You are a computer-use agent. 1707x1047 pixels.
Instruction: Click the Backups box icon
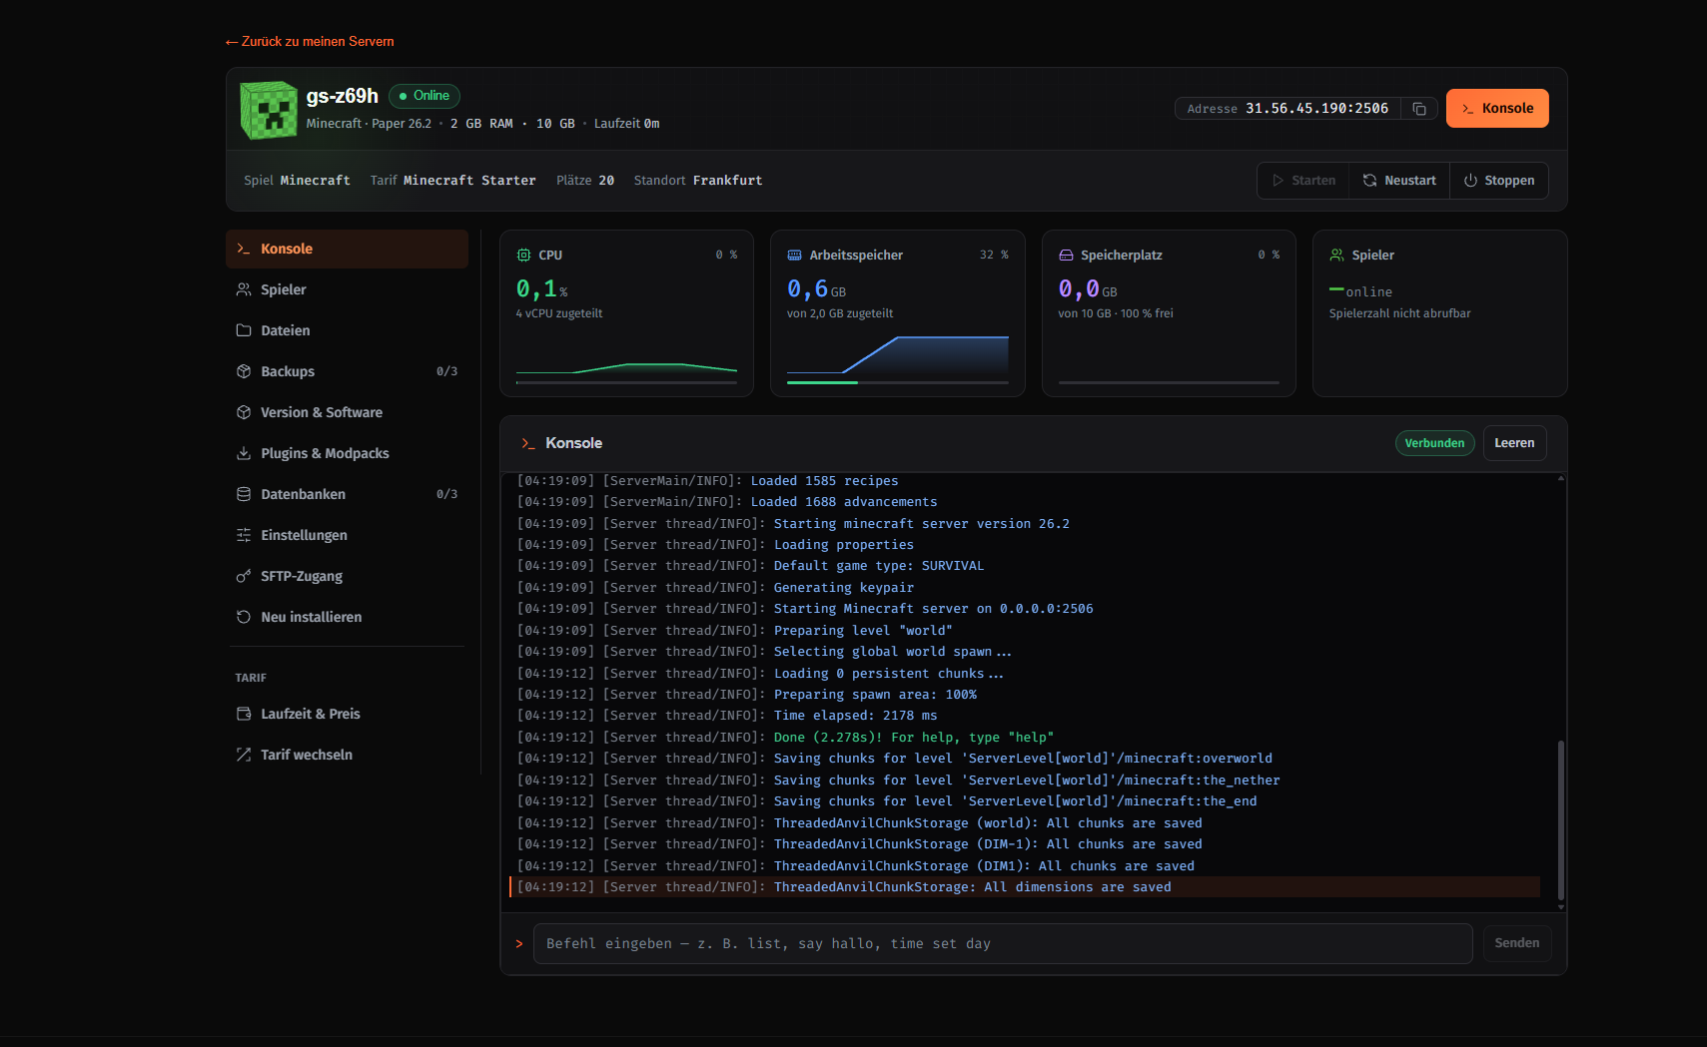point(244,371)
